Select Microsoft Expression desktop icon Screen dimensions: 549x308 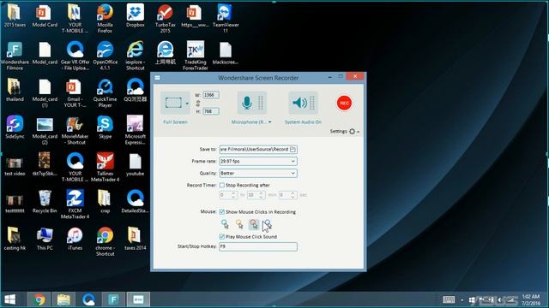136,130
